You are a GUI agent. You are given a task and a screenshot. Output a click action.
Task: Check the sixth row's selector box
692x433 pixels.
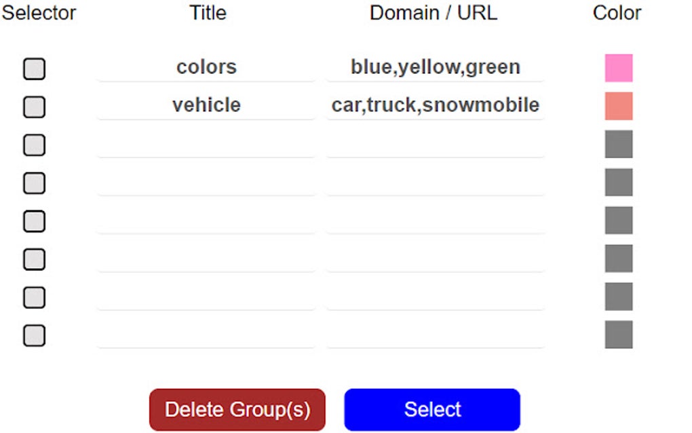(34, 259)
